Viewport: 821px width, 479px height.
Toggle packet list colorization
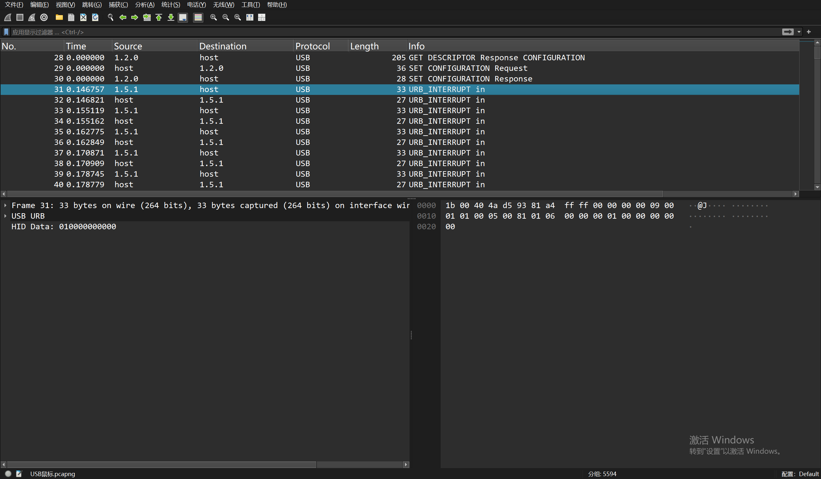[198, 17]
